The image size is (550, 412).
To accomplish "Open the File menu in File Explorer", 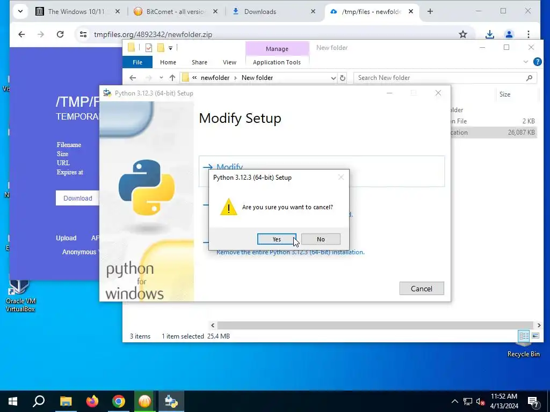I will point(137,62).
